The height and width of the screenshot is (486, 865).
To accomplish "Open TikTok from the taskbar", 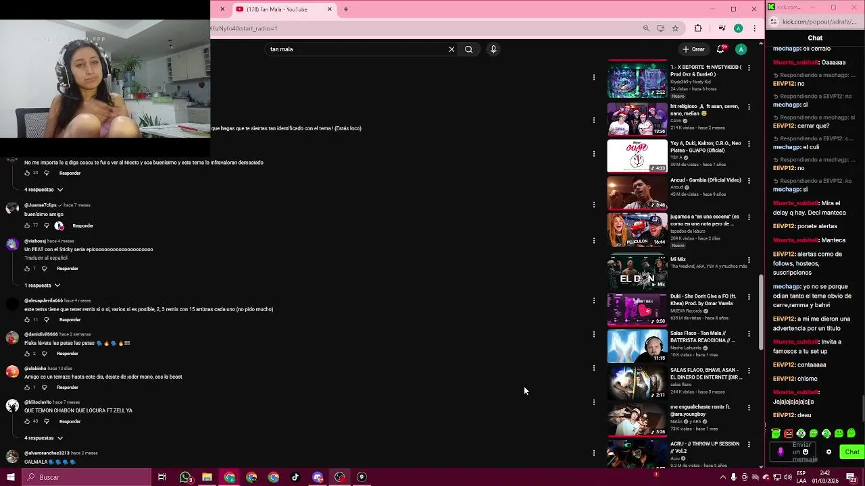I will click(x=295, y=477).
